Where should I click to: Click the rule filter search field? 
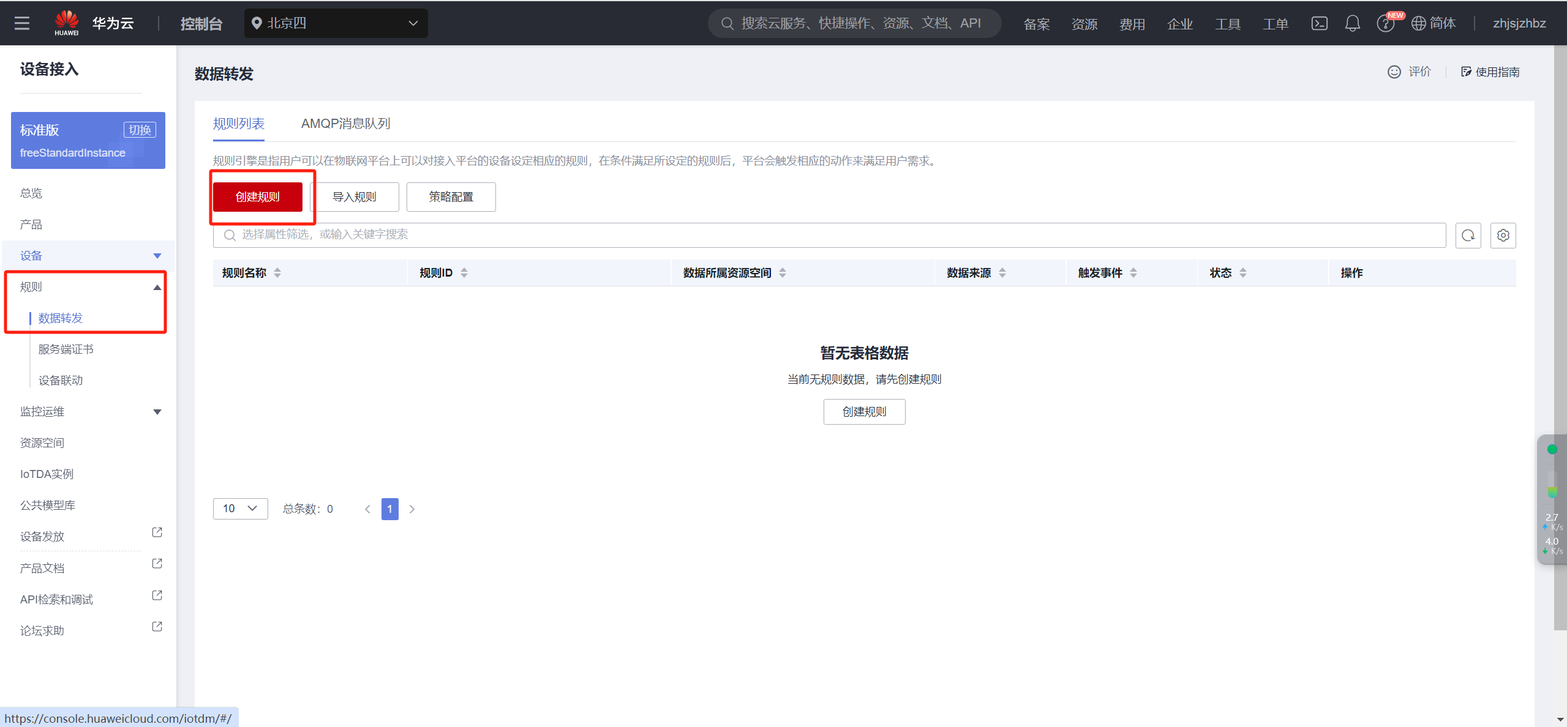(829, 235)
